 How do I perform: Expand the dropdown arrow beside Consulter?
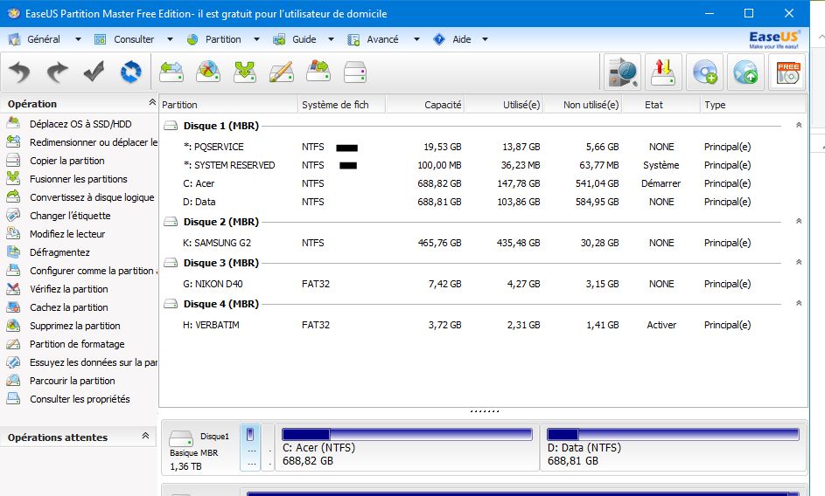tap(170, 39)
